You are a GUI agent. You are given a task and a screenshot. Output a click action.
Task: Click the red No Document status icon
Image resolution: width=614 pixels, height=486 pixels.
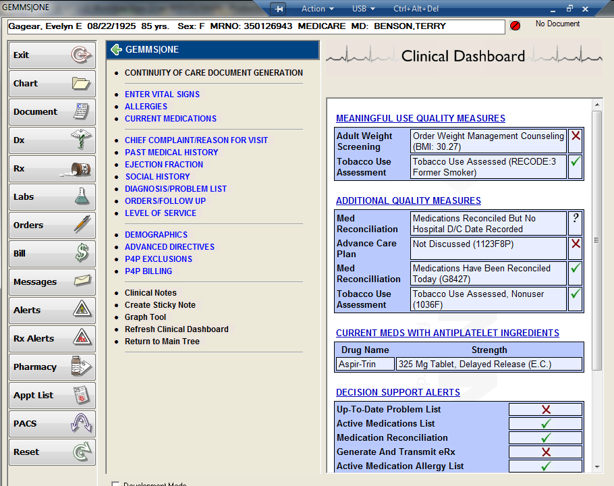[514, 24]
